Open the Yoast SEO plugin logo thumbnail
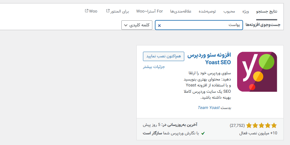The image size is (290, 145). [257, 72]
